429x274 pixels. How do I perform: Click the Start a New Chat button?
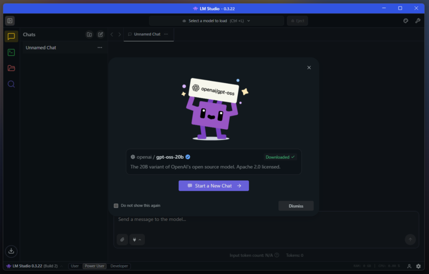pos(213,186)
